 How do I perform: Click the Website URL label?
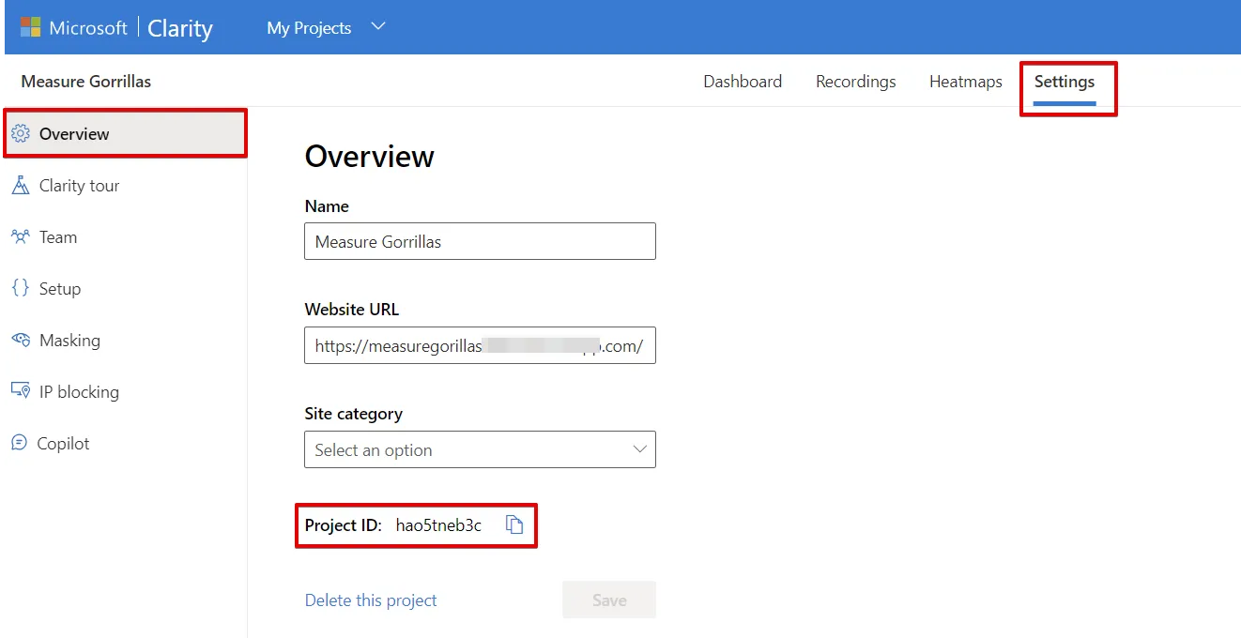point(352,310)
